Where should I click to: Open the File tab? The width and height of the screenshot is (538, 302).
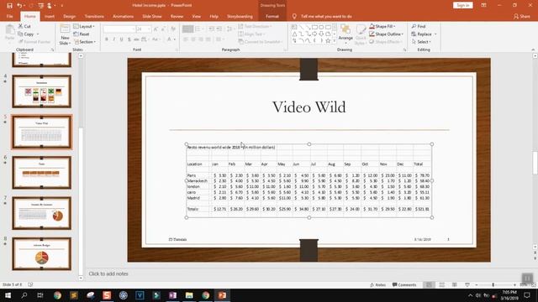pos(9,17)
